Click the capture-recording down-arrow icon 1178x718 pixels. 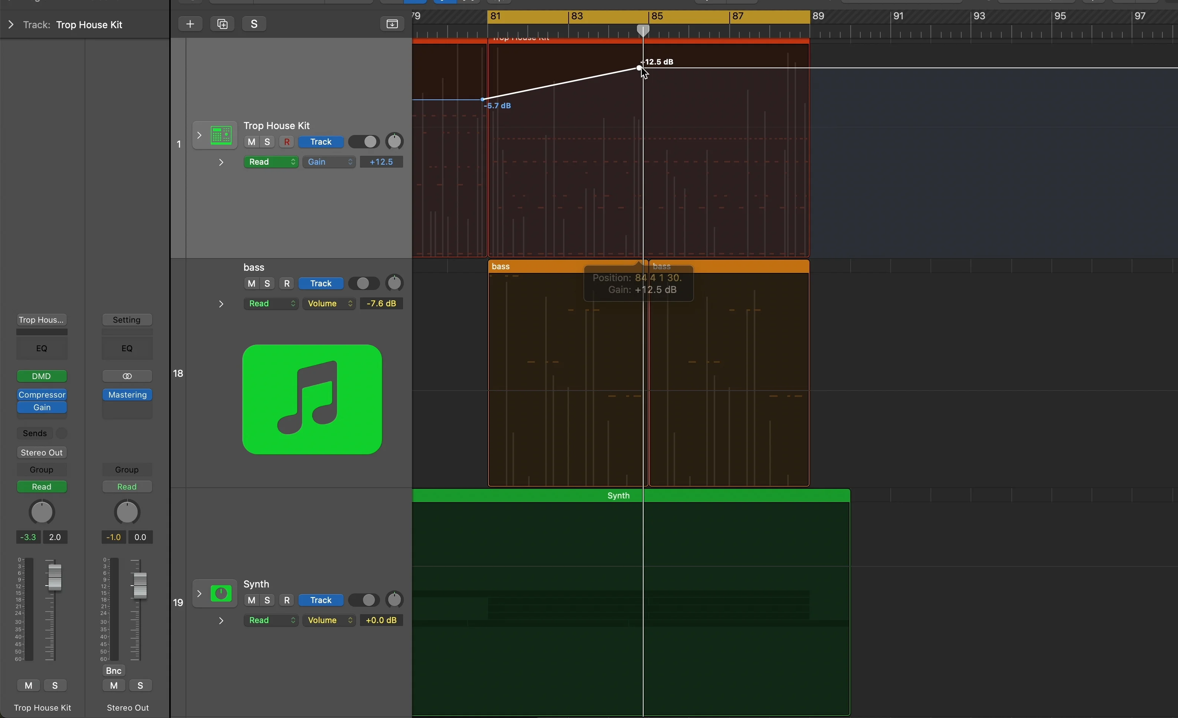tap(392, 24)
